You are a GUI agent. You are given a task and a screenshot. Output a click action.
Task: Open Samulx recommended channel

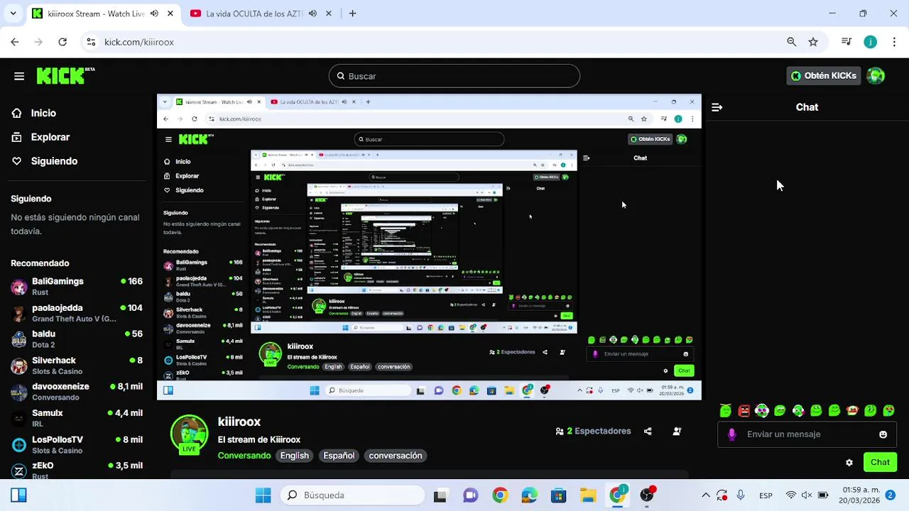[77, 418]
